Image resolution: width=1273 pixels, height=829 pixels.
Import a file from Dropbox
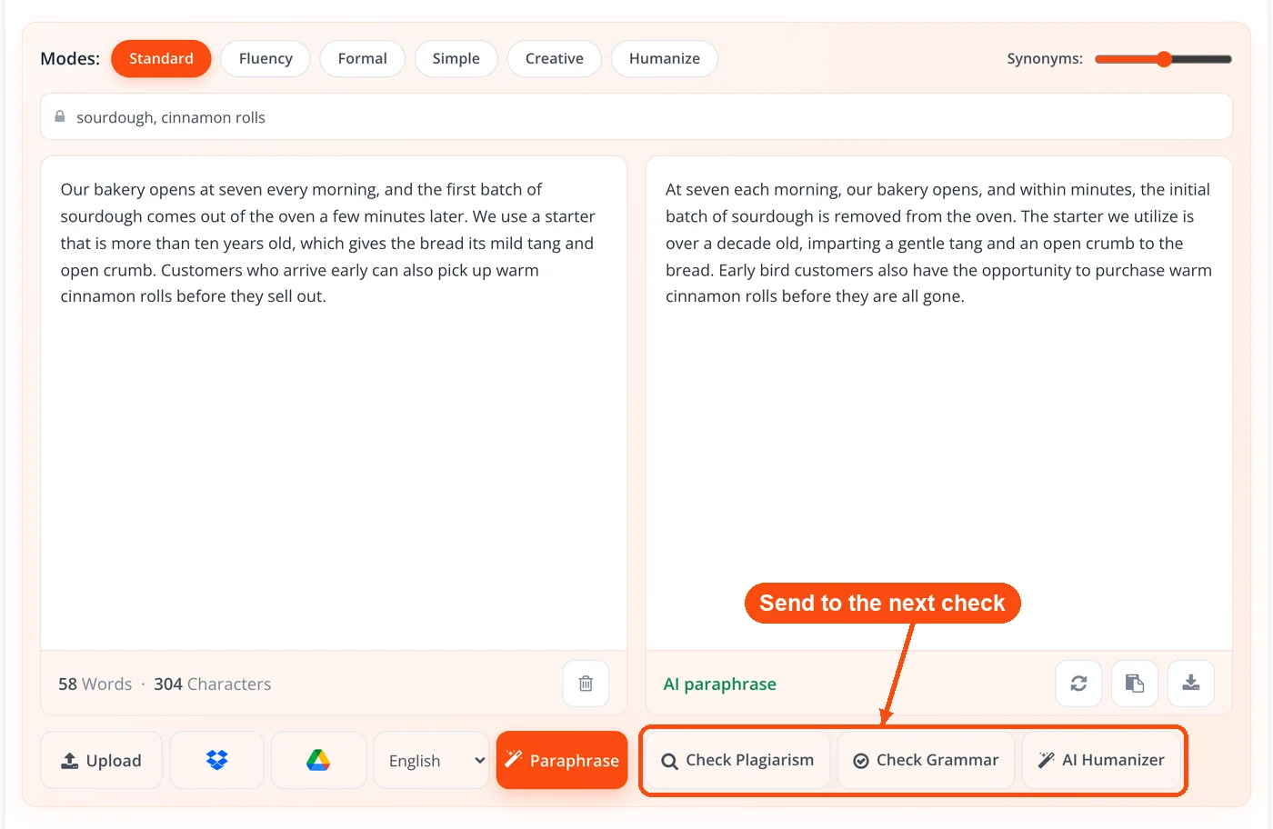click(x=216, y=760)
